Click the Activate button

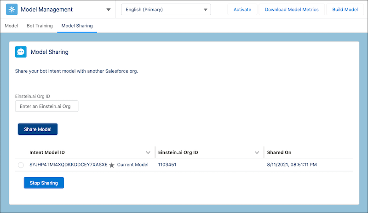(242, 10)
